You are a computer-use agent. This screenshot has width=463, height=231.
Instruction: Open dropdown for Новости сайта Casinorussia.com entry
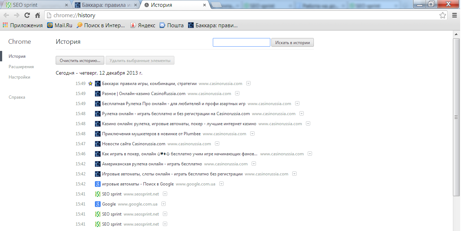(x=217, y=144)
